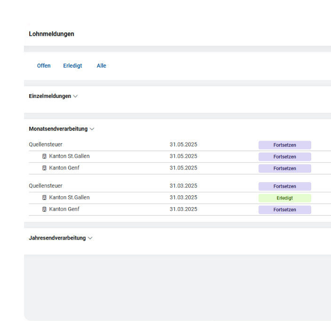Screen dimensions: 331x321
Task: Click Fortsetzen for Quellensteuer 31.03.2025
Action: click(x=284, y=186)
